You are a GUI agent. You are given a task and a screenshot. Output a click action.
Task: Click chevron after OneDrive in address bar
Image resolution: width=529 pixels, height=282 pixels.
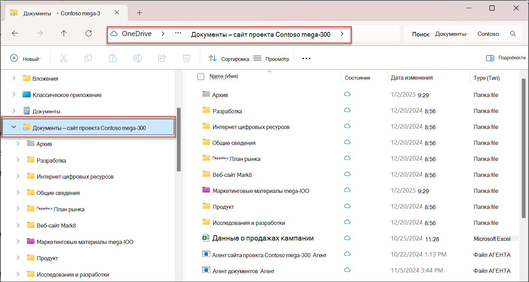point(163,34)
